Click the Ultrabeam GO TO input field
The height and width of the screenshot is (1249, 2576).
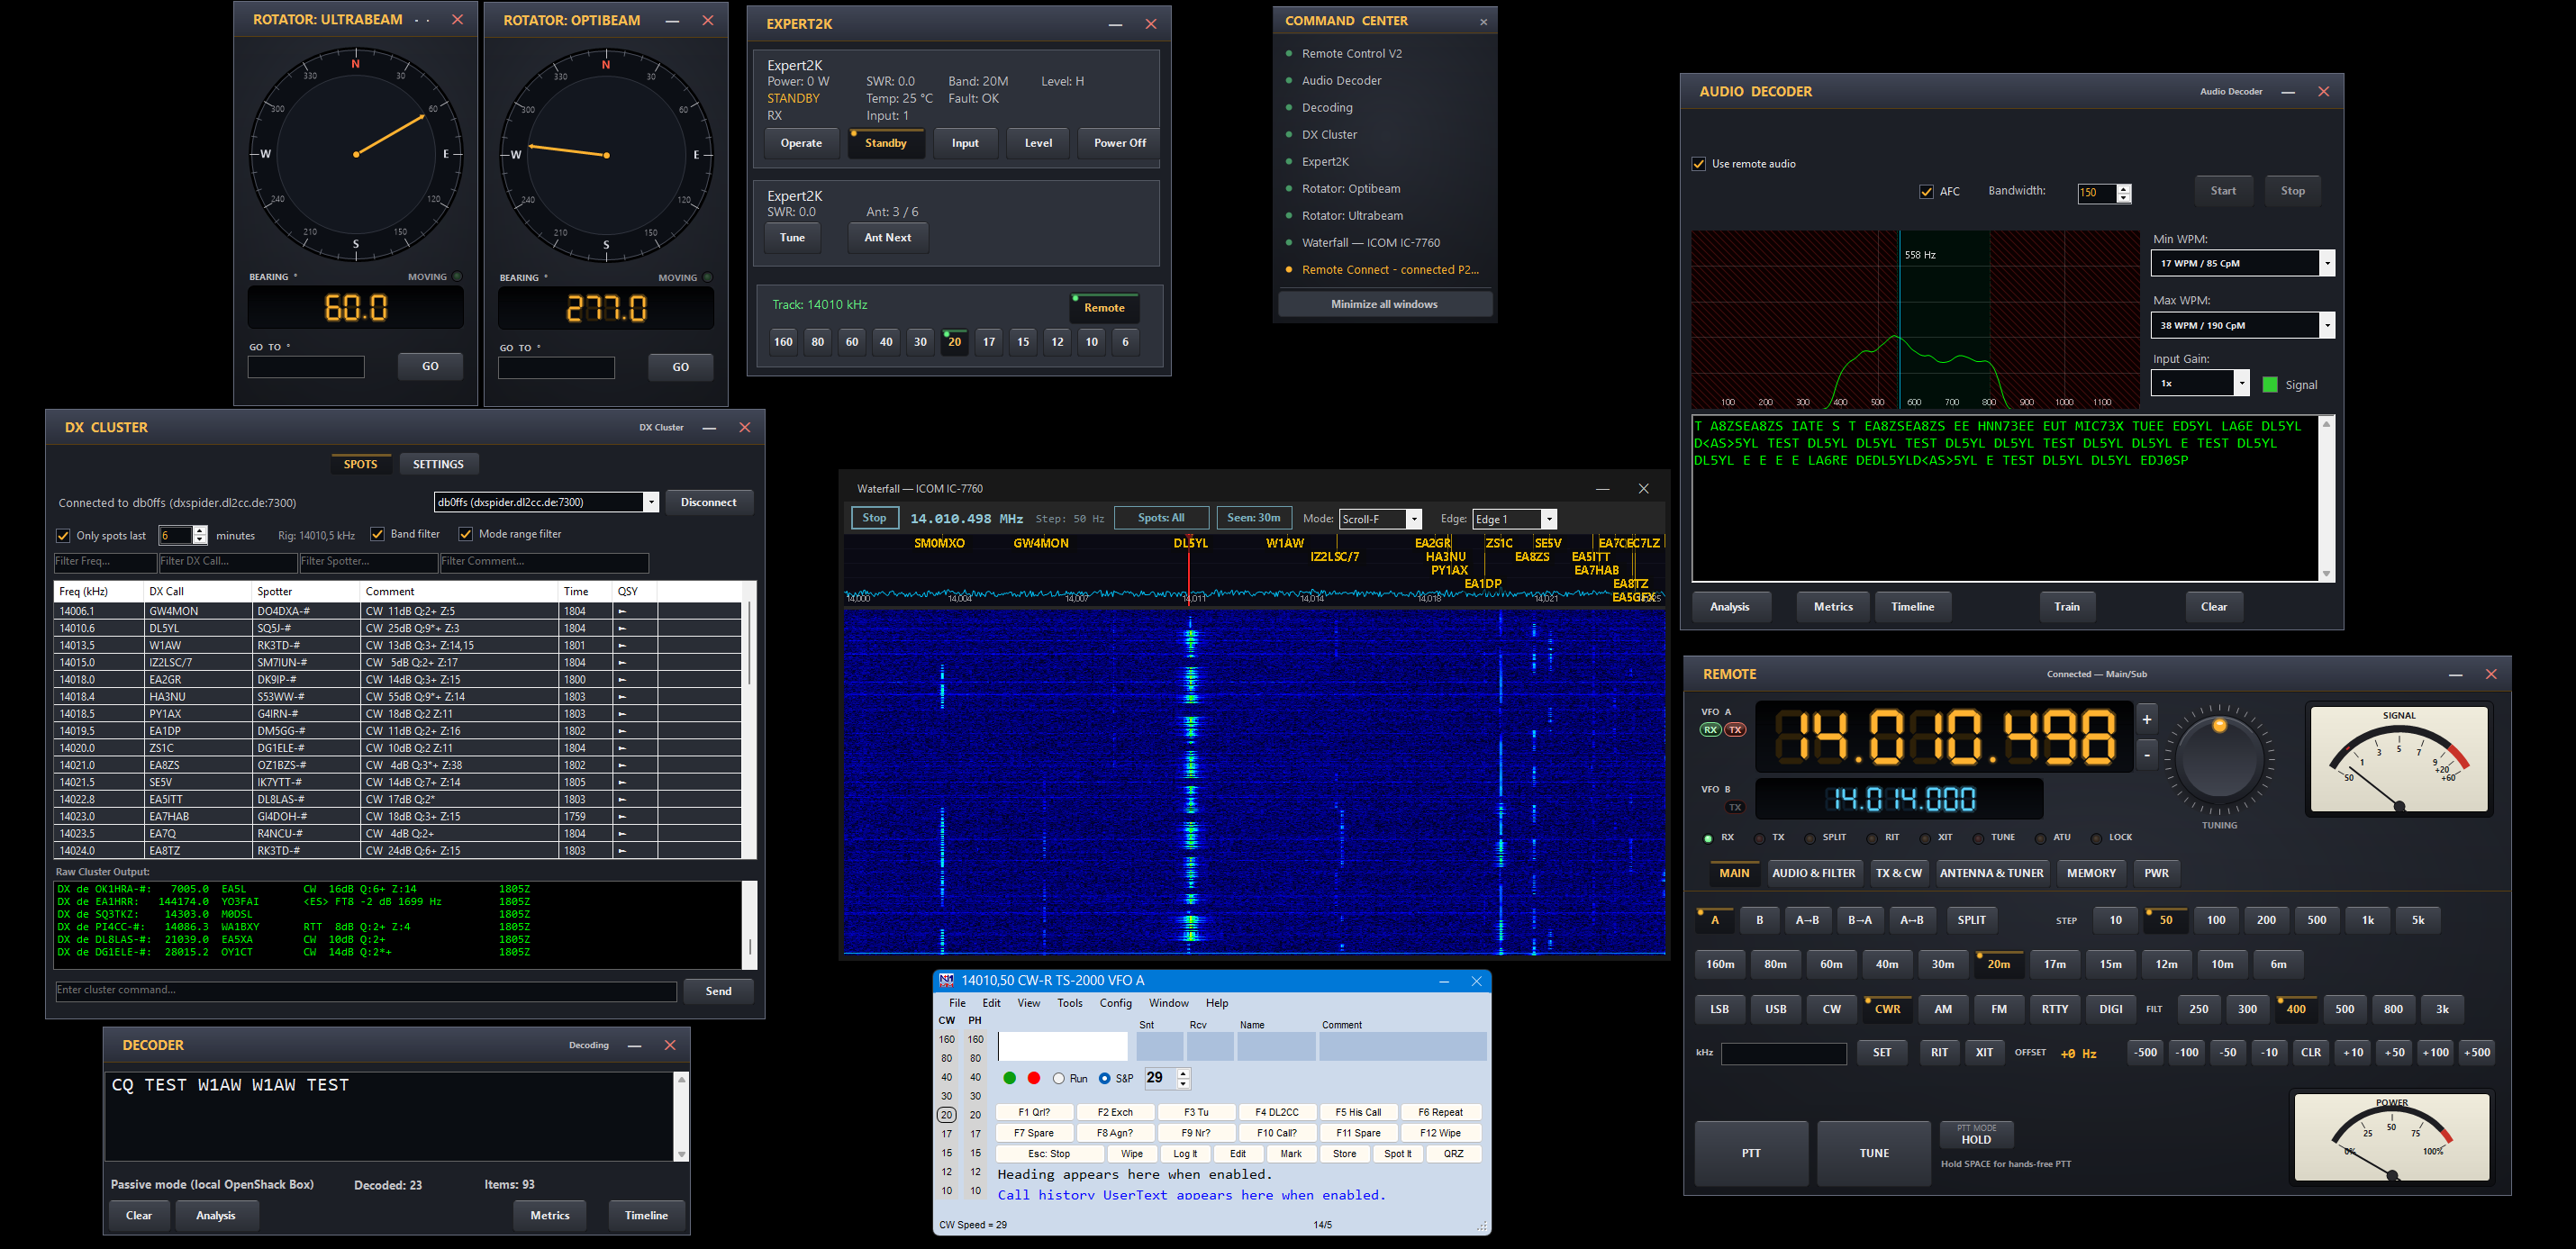coord(306,367)
